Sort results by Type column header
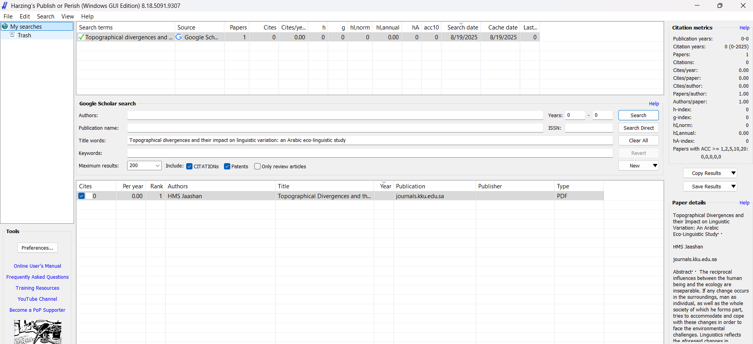Viewport: 753px width, 344px height. [x=579, y=186]
